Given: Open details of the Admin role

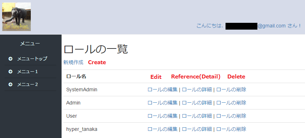Looking at the screenshot, I should [x=197, y=103].
